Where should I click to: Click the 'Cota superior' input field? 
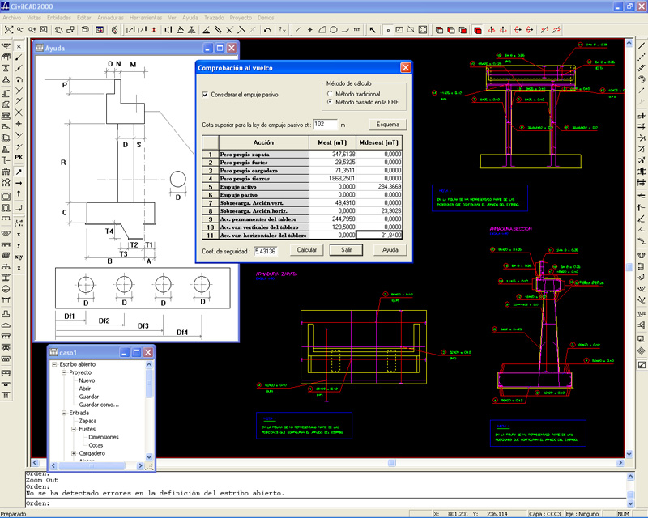[x=324, y=124]
